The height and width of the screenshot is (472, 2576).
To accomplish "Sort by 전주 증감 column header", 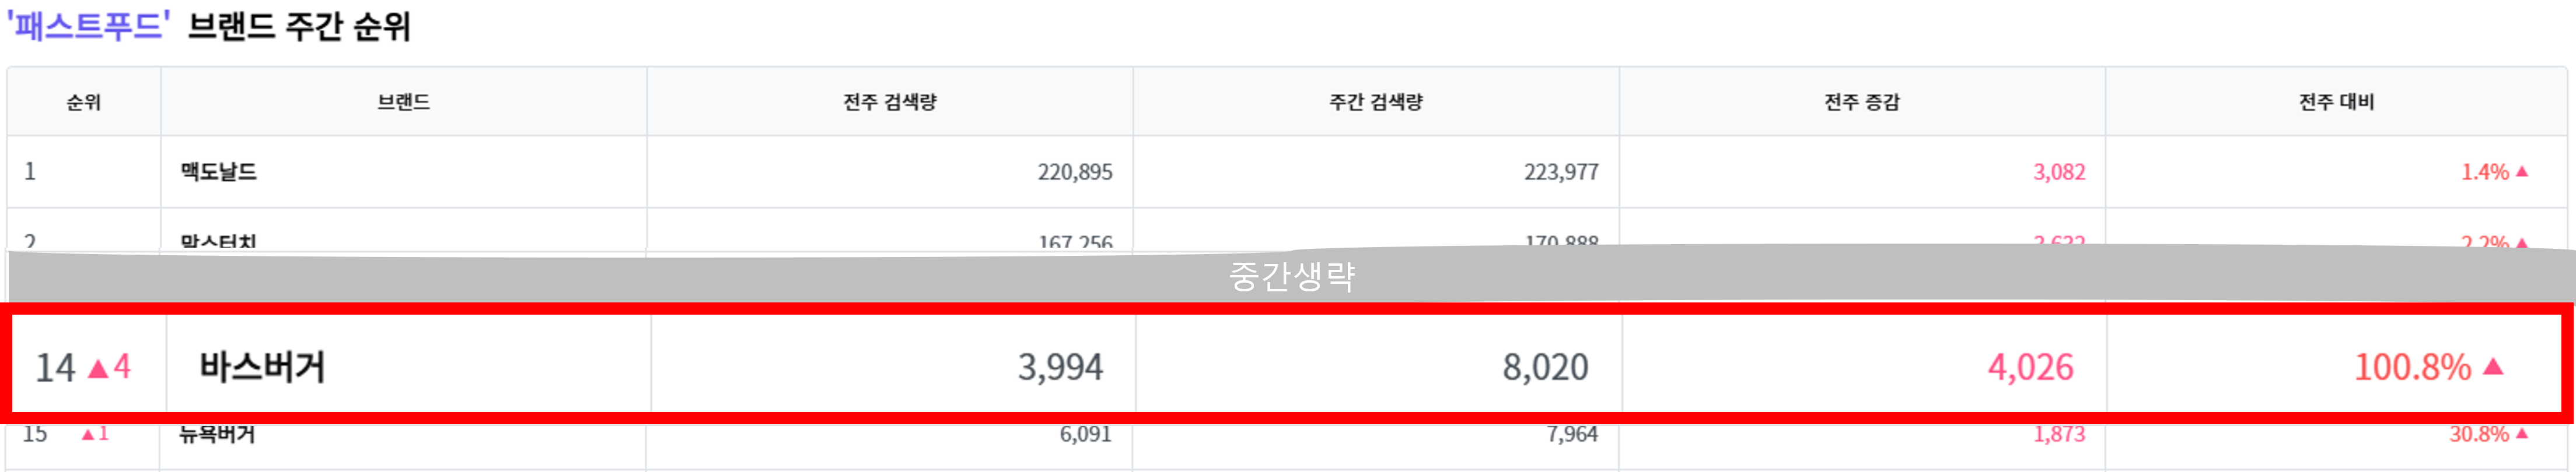I will tap(1861, 102).
